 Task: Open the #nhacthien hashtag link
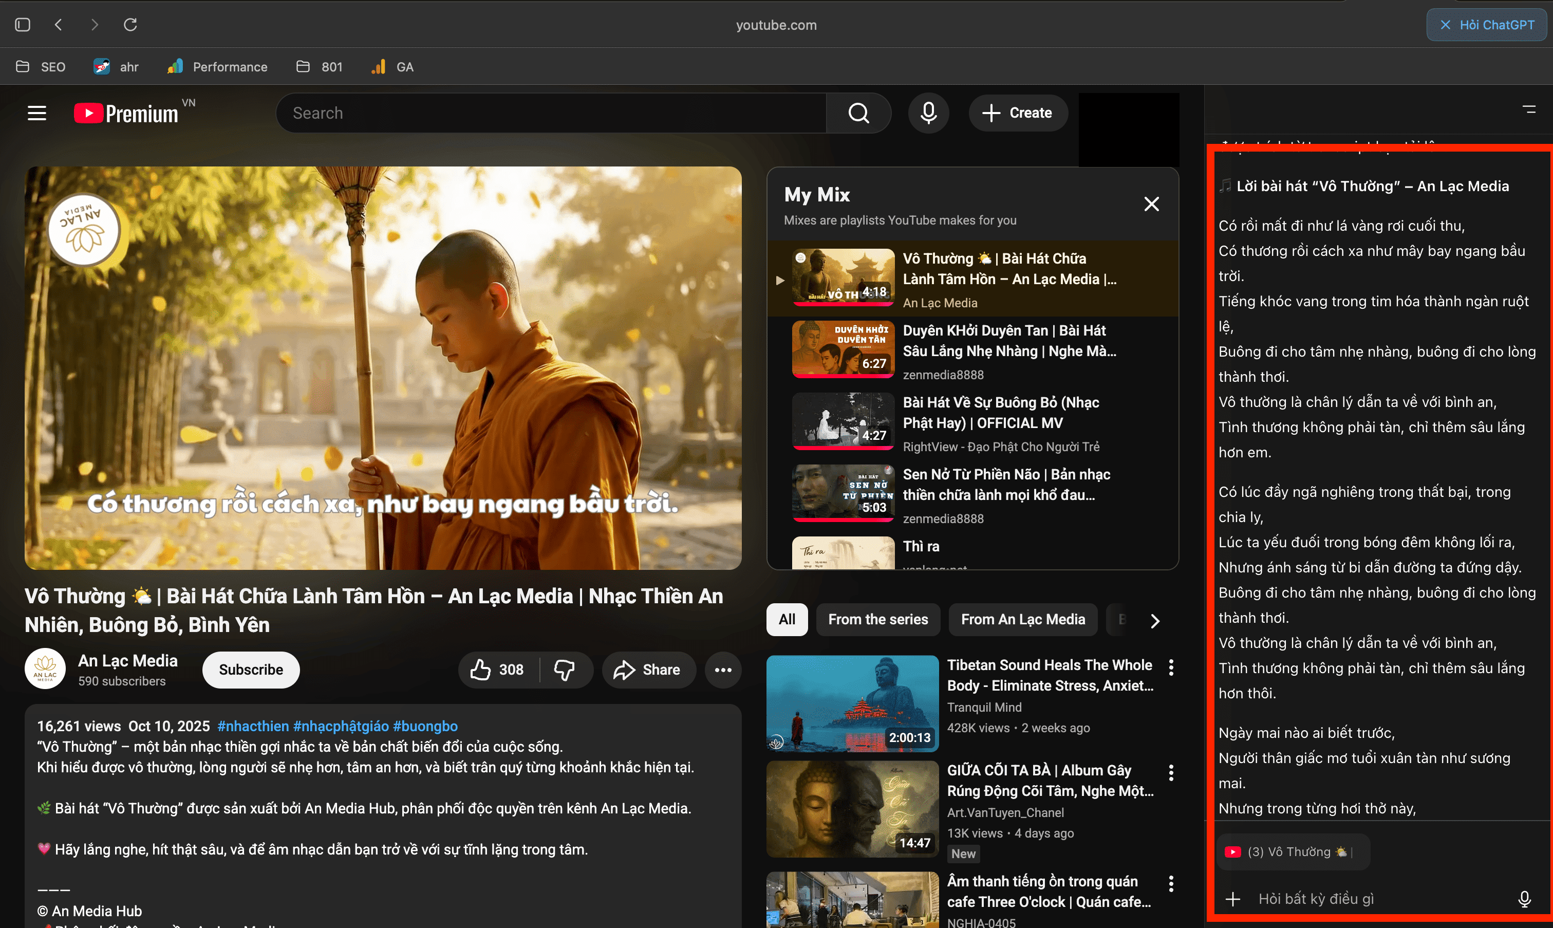(253, 726)
